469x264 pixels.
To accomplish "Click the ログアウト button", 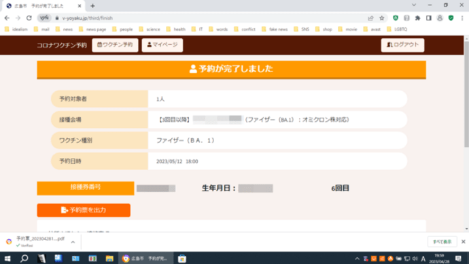I will pyautogui.click(x=402, y=45).
